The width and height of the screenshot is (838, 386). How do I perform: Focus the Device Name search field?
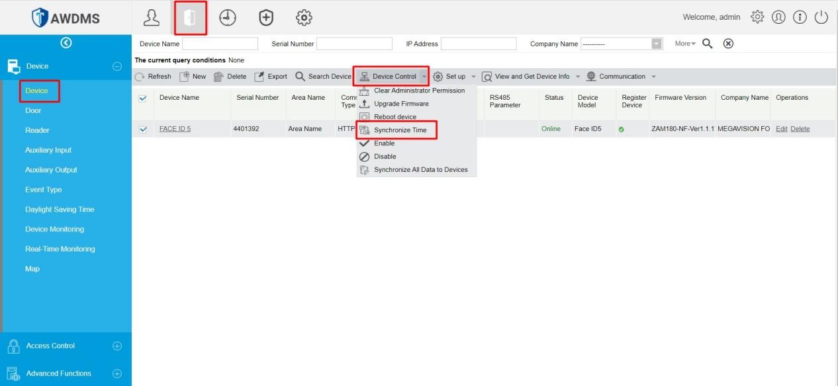coord(220,44)
